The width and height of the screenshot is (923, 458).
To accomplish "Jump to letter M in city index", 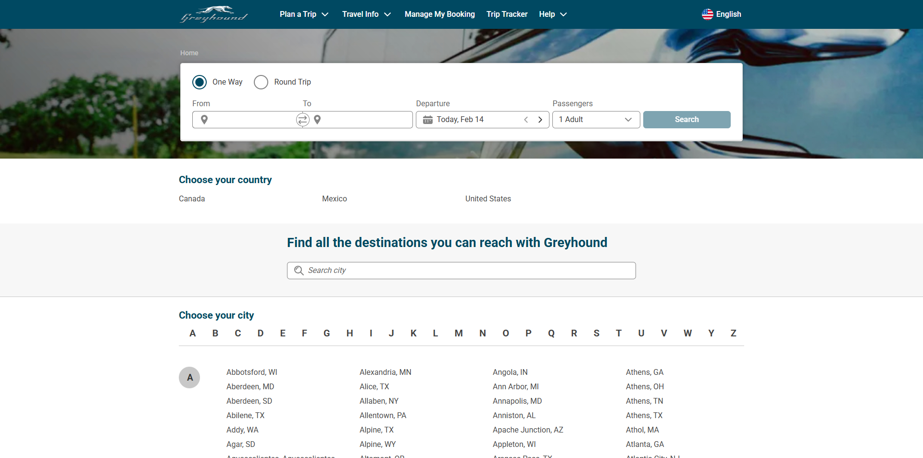I will pos(459,334).
